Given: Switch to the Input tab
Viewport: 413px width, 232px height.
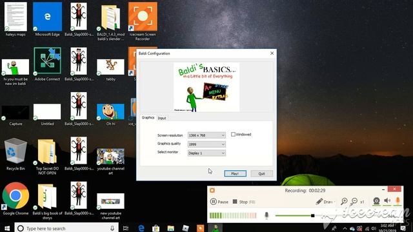Looking at the screenshot, I should point(162,118).
